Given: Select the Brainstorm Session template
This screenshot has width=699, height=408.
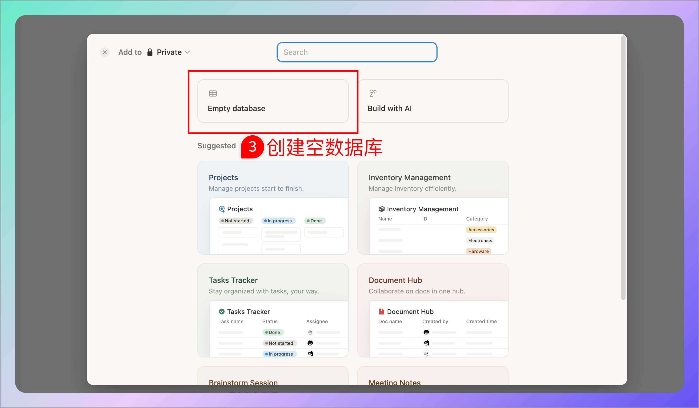Looking at the screenshot, I should coord(243,383).
